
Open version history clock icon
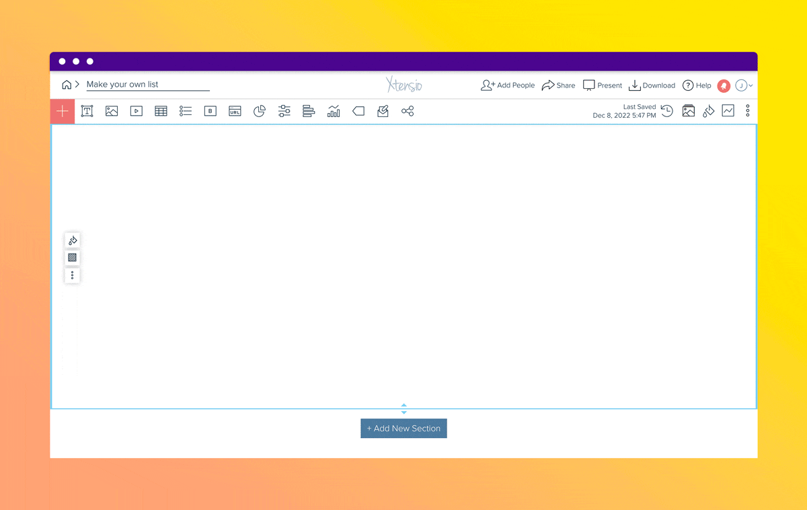(x=666, y=112)
